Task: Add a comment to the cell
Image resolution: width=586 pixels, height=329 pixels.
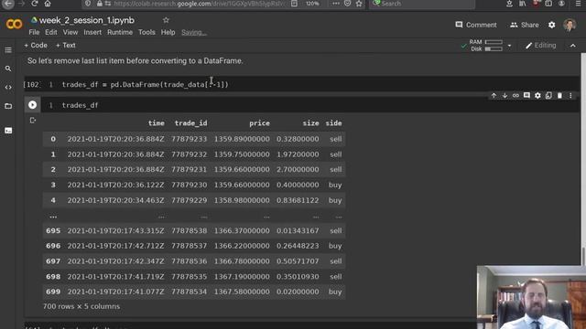Action: pos(526,96)
